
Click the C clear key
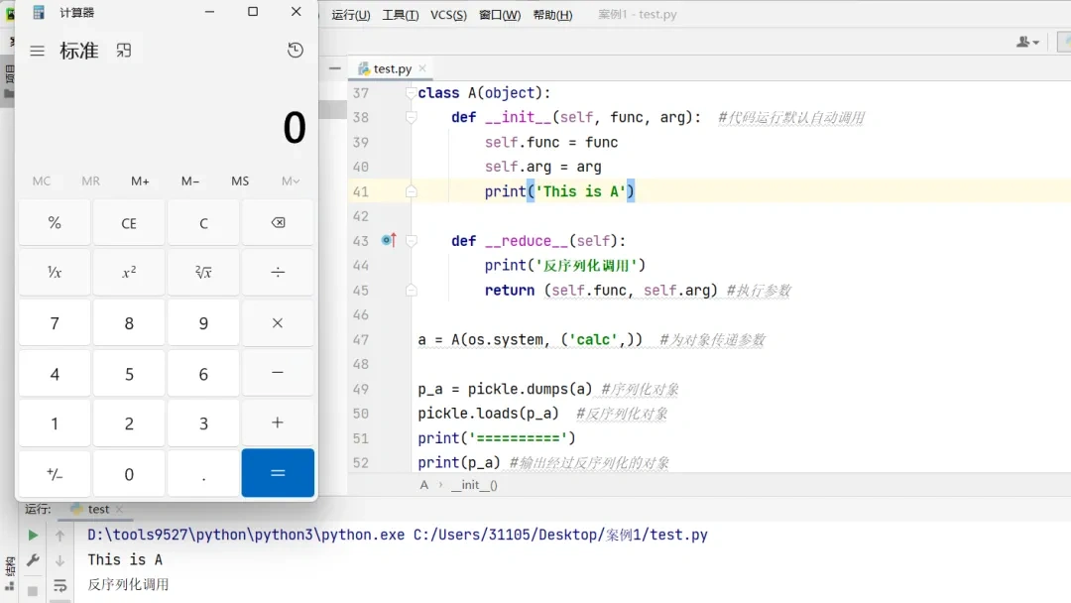point(203,222)
